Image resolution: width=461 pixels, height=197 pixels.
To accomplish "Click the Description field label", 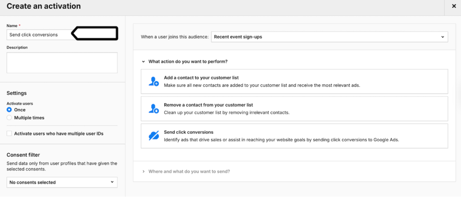I will coord(17,47).
